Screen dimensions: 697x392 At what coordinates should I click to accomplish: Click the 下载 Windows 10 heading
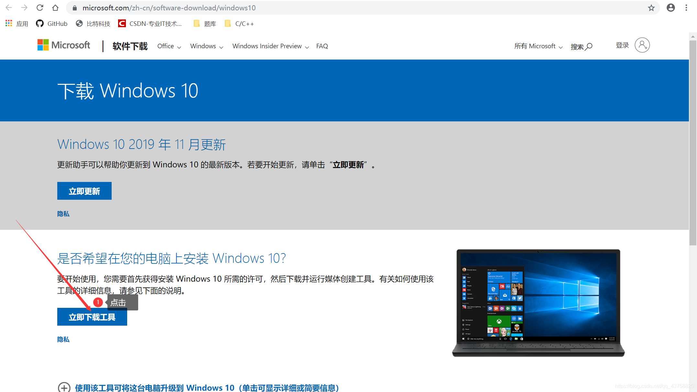click(128, 91)
